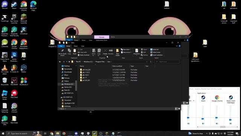Viewport: 241px width, 136px height.
Task: Select the VALORANT desktop icon
Action: click(x=14, y=82)
